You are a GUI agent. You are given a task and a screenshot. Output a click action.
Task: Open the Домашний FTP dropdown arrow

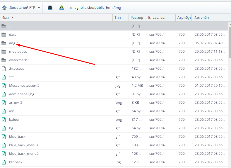[x=39, y=8]
